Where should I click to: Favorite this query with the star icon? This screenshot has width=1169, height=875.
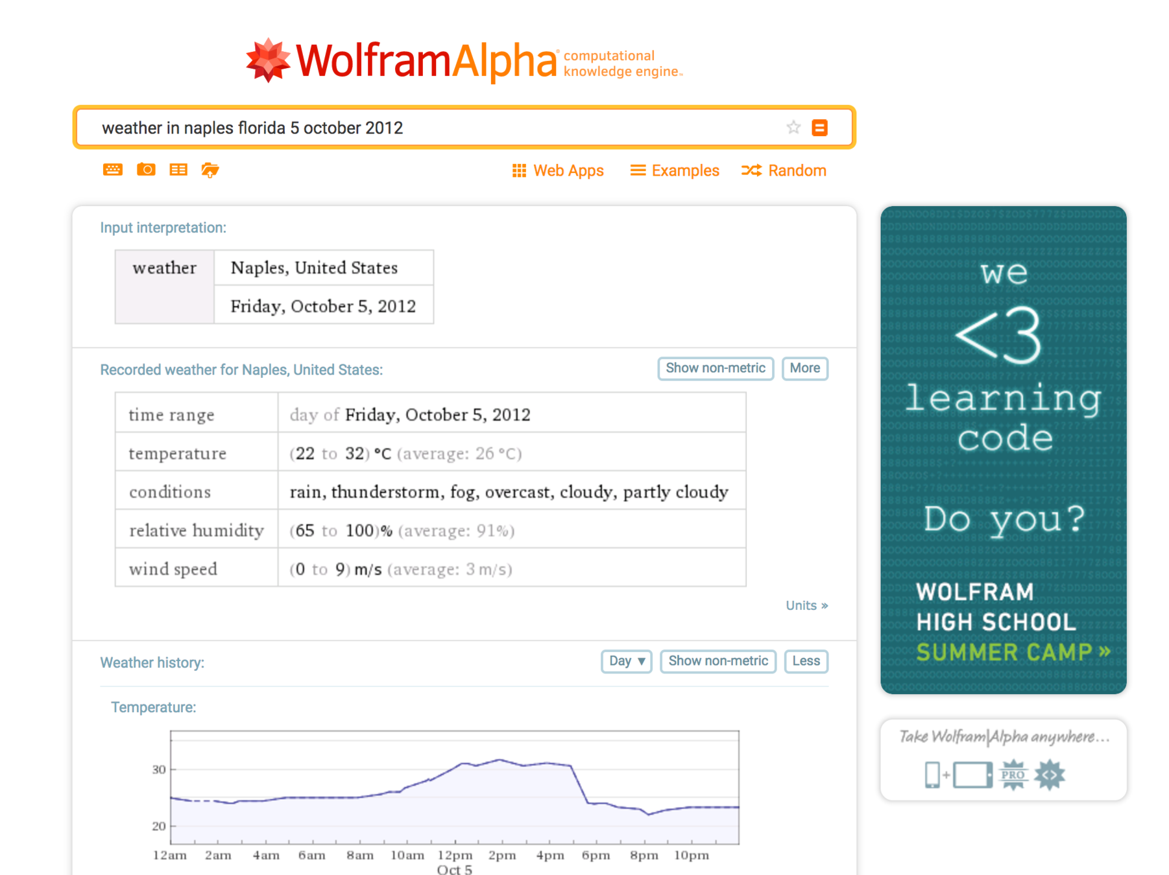pos(793,128)
